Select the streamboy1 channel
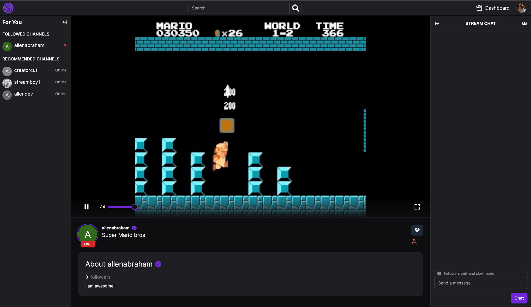531x307 pixels. [x=27, y=82]
